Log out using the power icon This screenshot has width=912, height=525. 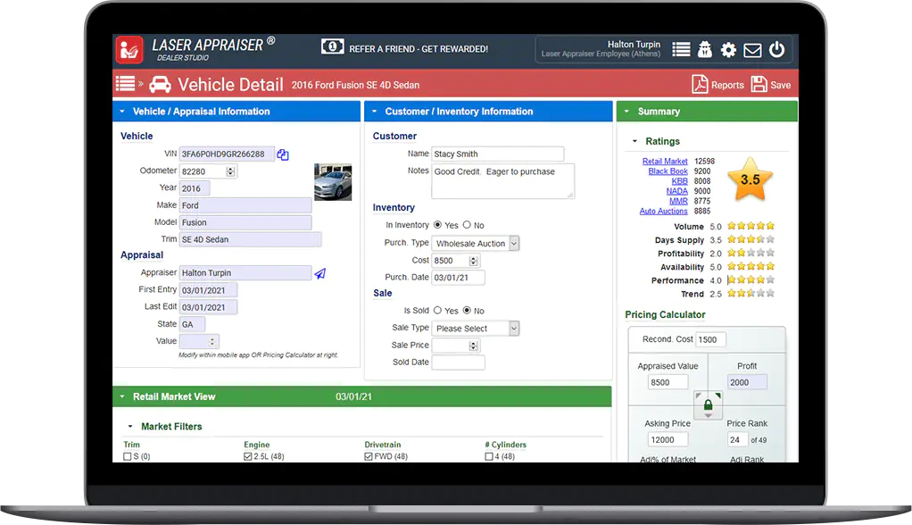pos(776,50)
